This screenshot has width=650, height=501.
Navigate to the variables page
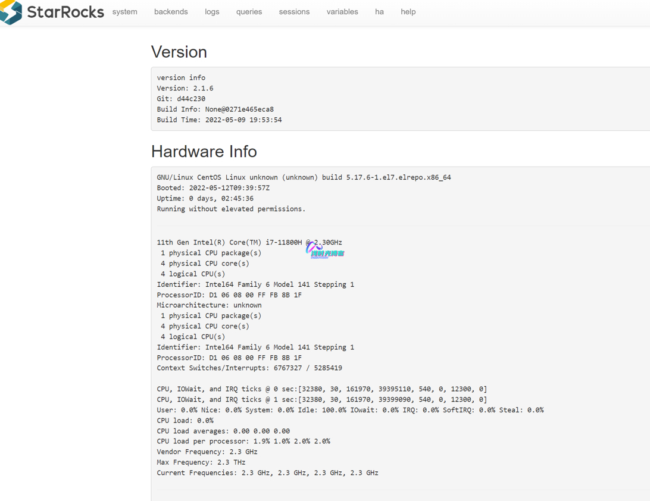(342, 12)
